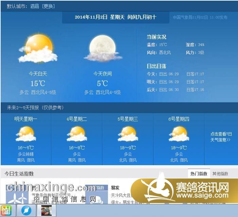
Task: Click the saige.com pigeon logo banner
Action: point(185,190)
